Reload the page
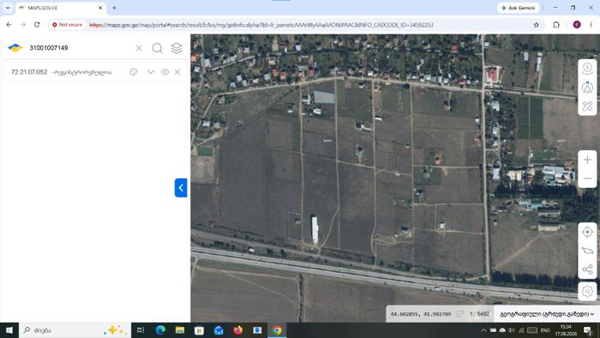The image size is (600, 338). 37,25
